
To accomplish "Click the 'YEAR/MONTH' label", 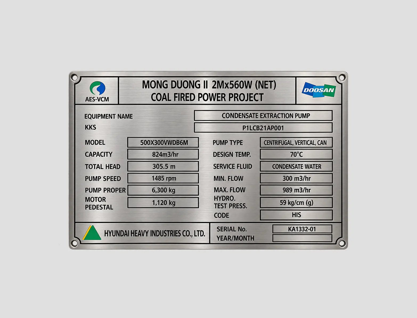I will click(x=235, y=238).
